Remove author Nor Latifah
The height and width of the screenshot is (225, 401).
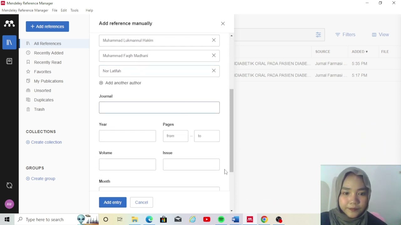pyautogui.click(x=214, y=71)
